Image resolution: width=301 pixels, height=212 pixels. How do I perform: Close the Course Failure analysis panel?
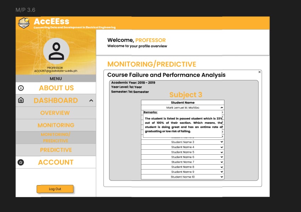(x=260, y=72)
